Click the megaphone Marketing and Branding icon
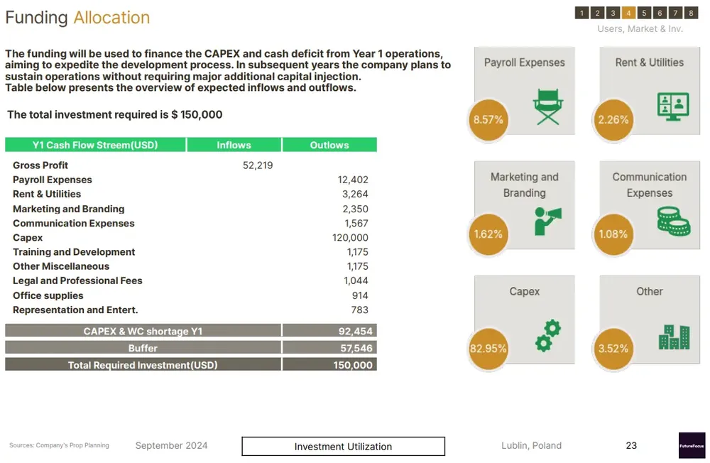The height and width of the screenshot is (463, 710). click(547, 220)
